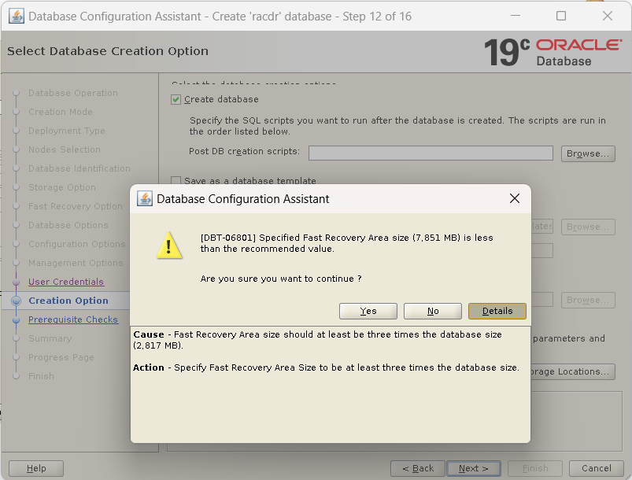Toggle the Details button in dialog
The height and width of the screenshot is (480, 632).
[497, 311]
